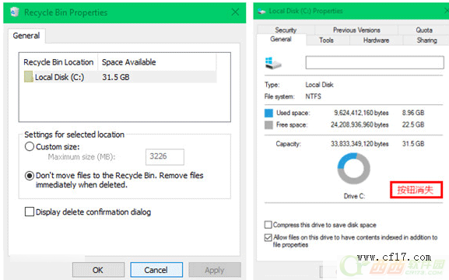Click drive icon in Local Disk Properties title bar

click(261, 12)
